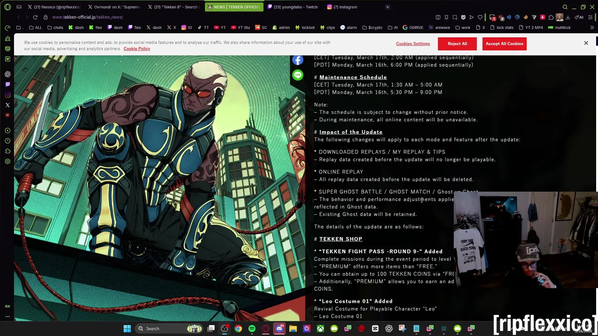Open the Cookie Policy link
This screenshot has width=598, height=336.
(137, 49)
